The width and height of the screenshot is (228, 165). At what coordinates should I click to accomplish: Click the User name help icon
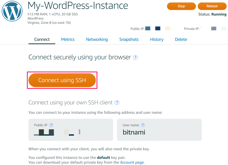tap(143, 125)
